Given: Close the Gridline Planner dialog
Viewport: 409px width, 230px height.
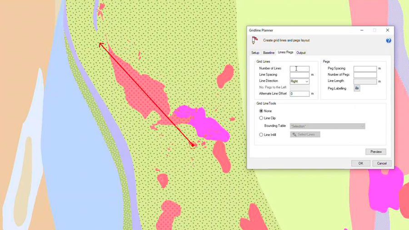Looking at the screenshot, I should (387, 30).
